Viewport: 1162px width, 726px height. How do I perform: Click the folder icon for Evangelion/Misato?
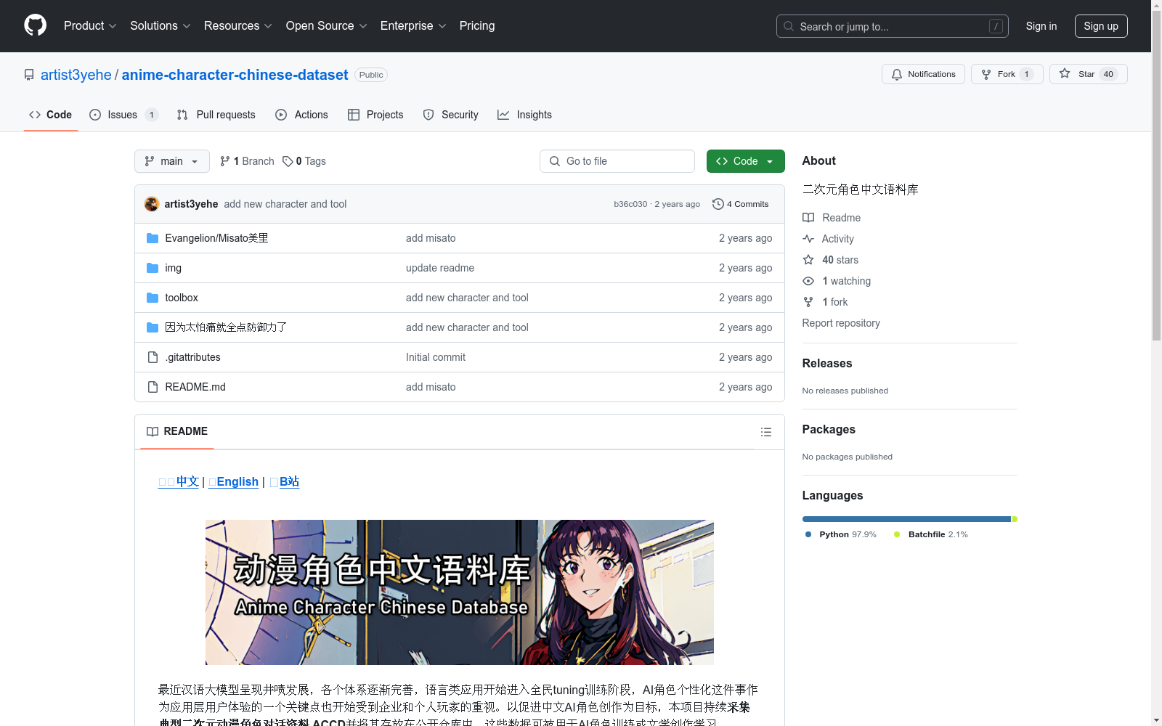(x=153, y=238)
